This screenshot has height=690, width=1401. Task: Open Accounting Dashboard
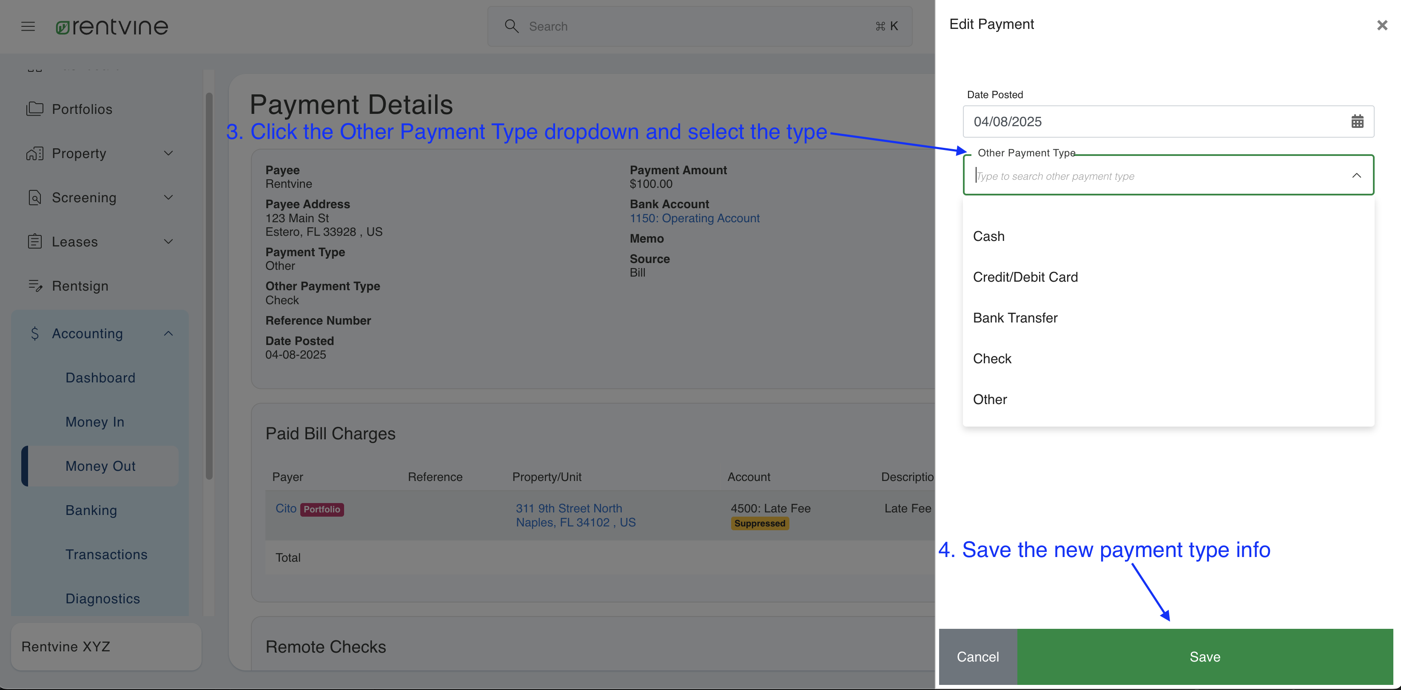100,378
